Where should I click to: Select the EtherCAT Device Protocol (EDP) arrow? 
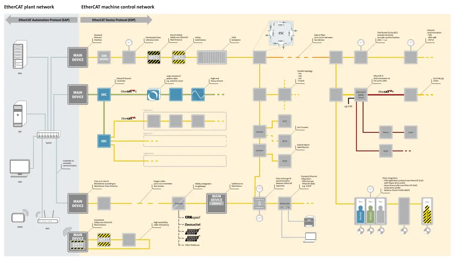pos(116,20)
